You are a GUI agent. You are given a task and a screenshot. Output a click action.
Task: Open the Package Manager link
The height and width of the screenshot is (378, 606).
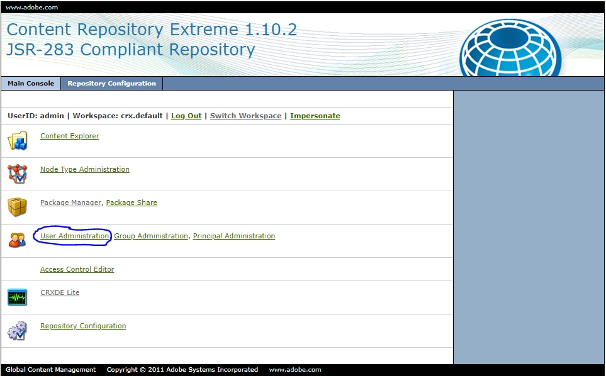[70, 203]
